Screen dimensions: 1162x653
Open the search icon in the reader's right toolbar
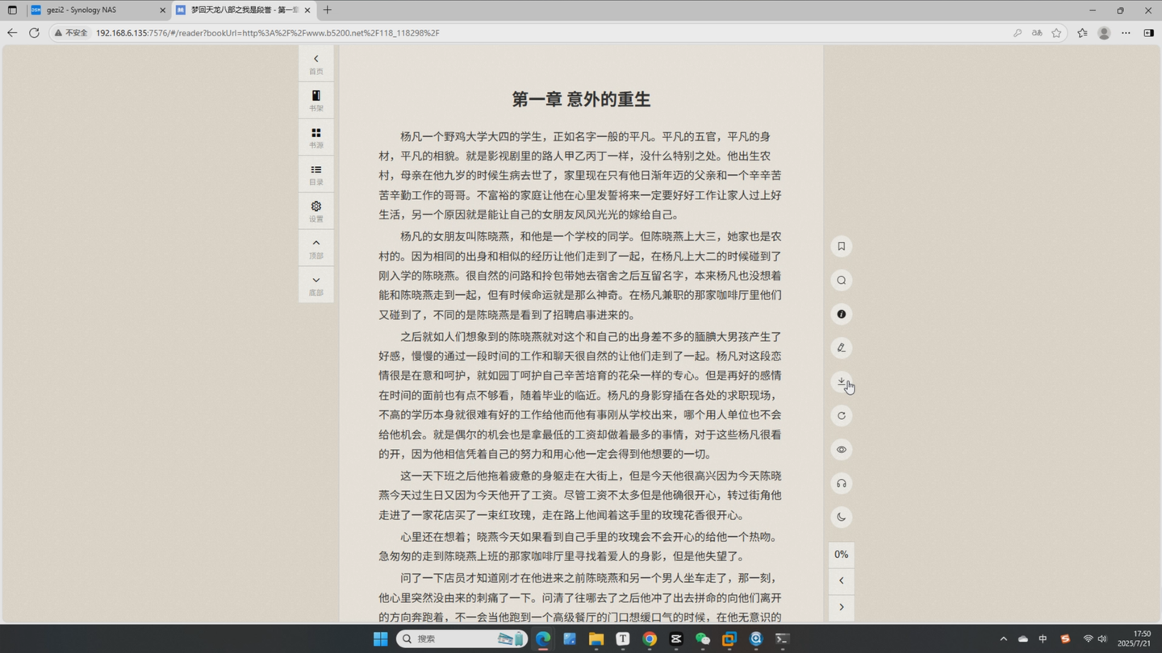tap(841, 280)
